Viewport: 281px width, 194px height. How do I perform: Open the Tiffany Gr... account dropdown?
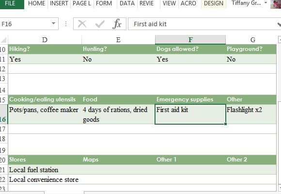(249, 3)
